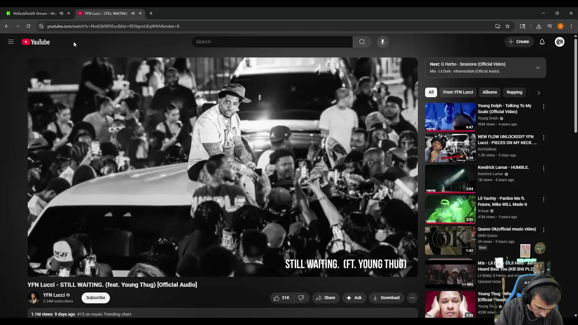Mute the YFN Lucci tab audio
This screenshot has height=325, width=578.
(x=133, y=13)
